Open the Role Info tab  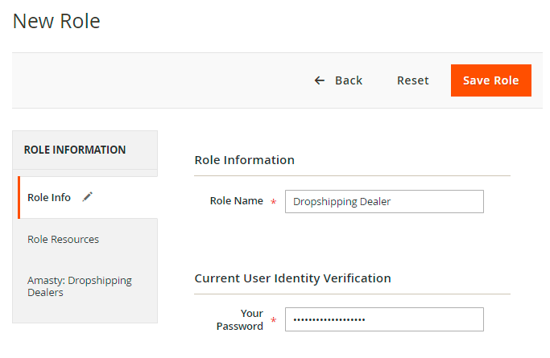pyautogui.click(x=49, y=197)
